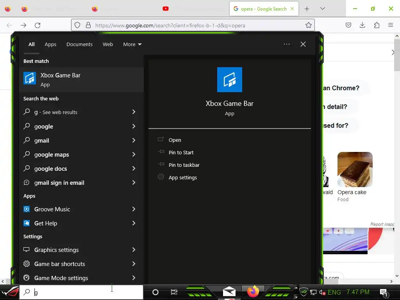Image resolution: width=400 pixels, height=300 pixels.
Task: Open Graphics settings monitor icon
Action: tap(27, 250)
